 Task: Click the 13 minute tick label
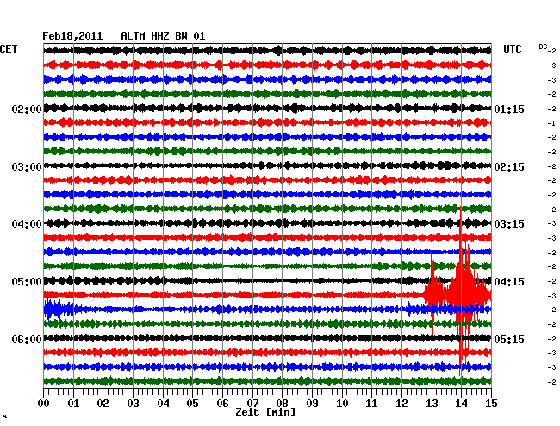pyautogui.click(x=432, y=403)
